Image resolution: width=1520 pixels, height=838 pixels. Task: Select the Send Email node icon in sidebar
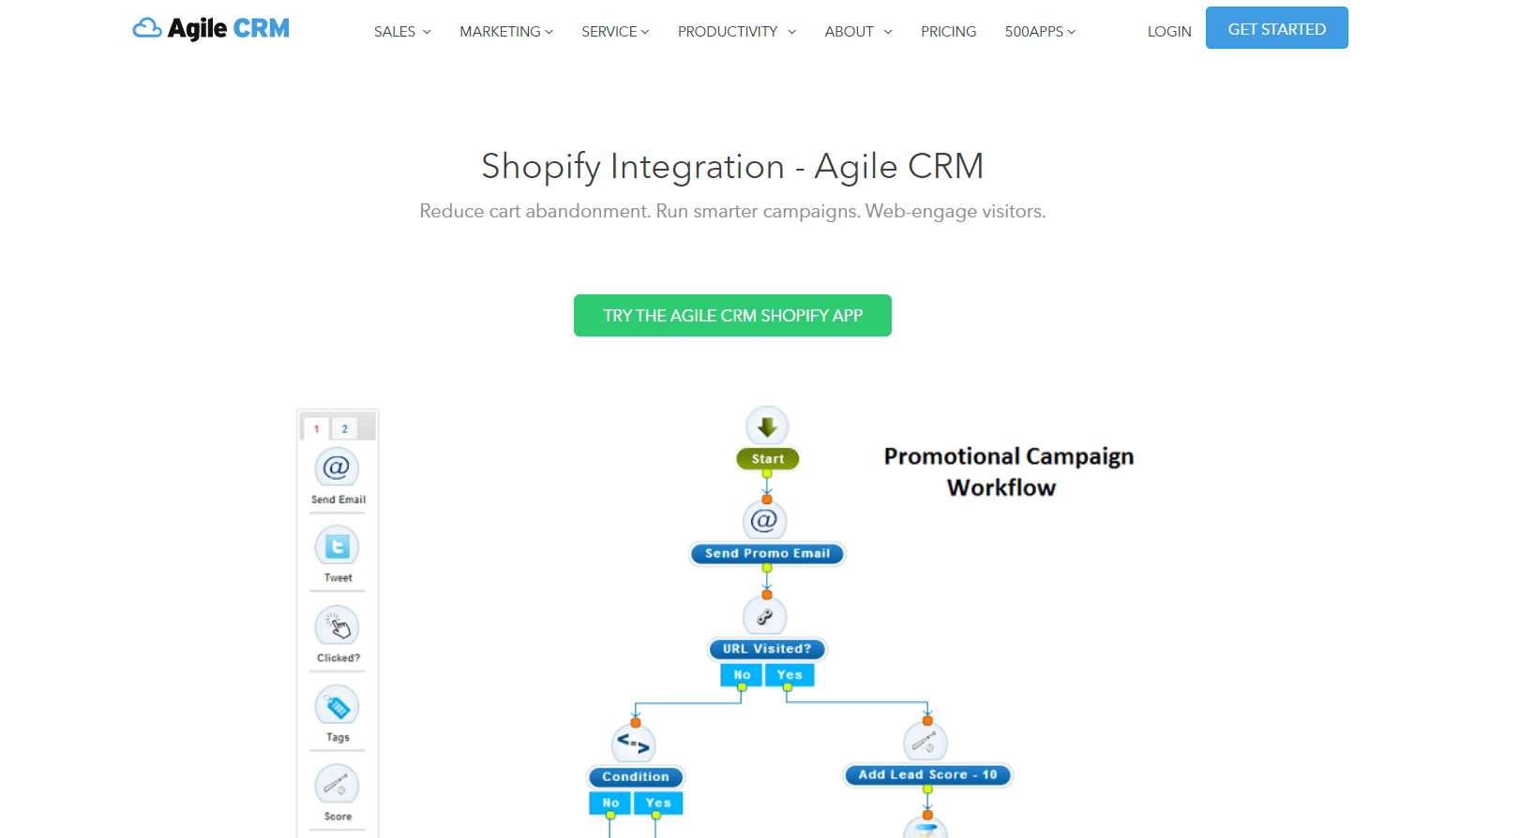(337, 467)
